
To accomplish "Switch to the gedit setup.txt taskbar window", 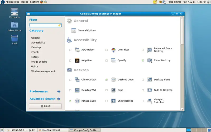I will pyautogui.click(x=22, y=130).
